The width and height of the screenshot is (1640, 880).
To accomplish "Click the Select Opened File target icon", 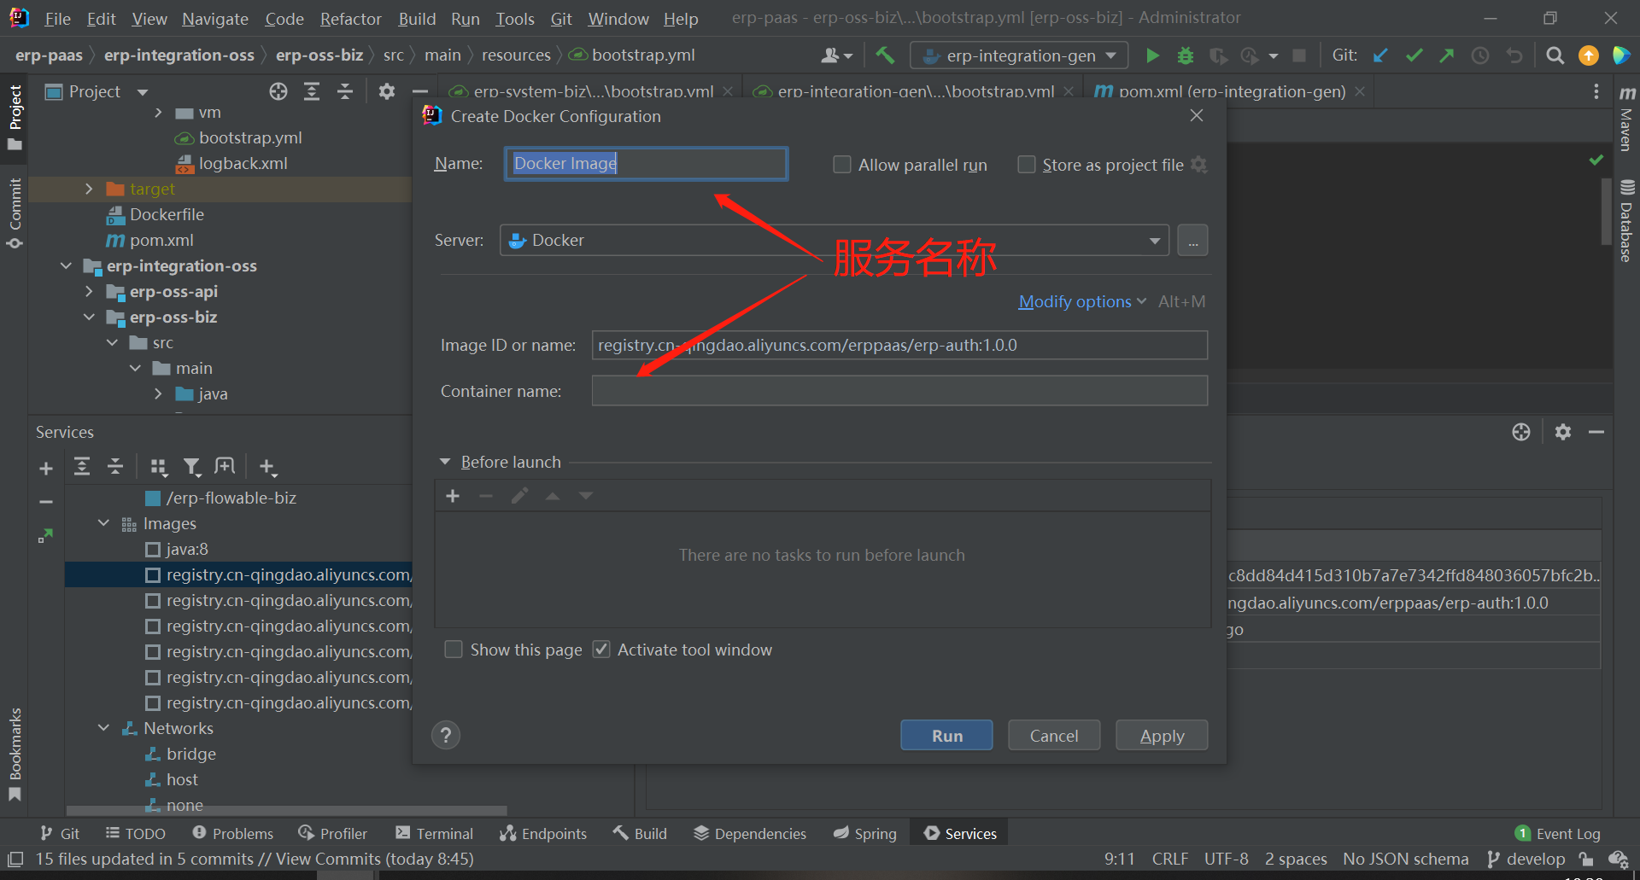I will coord(278,91).
